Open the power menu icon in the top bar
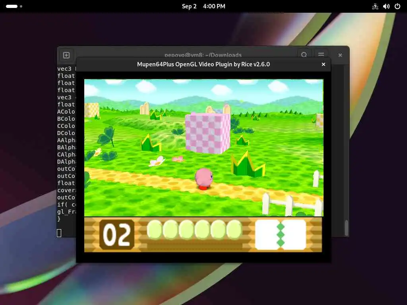This screenshot has height=305, width=407. click(397, 6)
